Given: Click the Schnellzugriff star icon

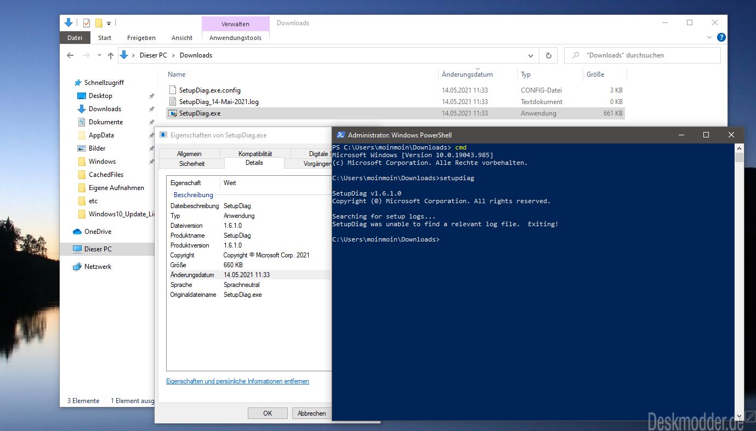Looking at the screenshot, I should point(77,83).
